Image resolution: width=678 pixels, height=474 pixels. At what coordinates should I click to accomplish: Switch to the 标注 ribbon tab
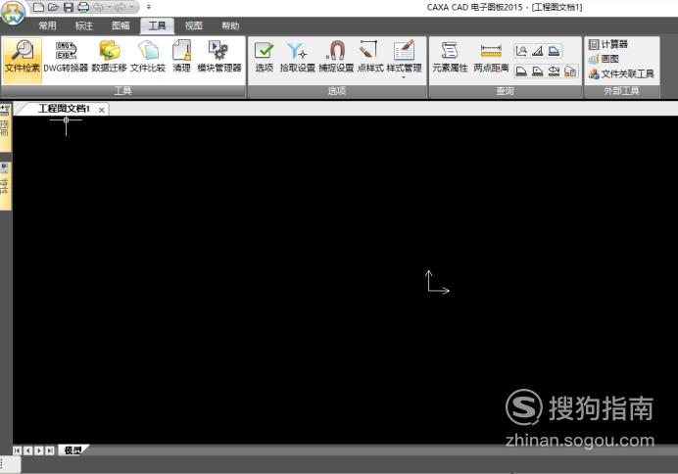[x=84, y=25]
